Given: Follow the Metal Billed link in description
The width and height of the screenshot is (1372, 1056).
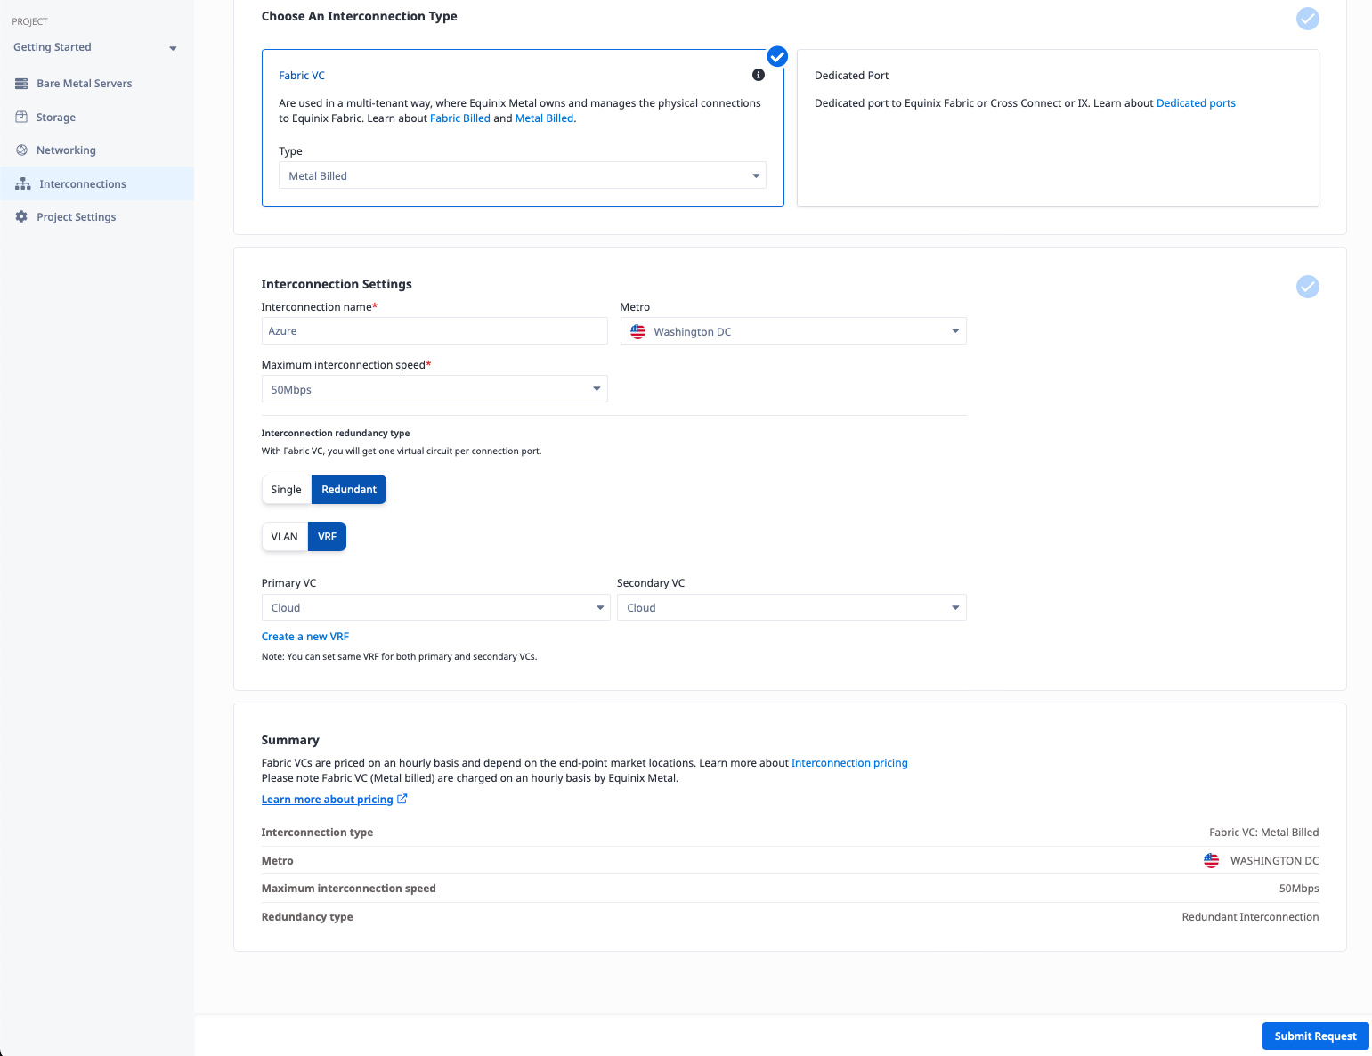Looking at the screenshot, I should coord(544,118).
